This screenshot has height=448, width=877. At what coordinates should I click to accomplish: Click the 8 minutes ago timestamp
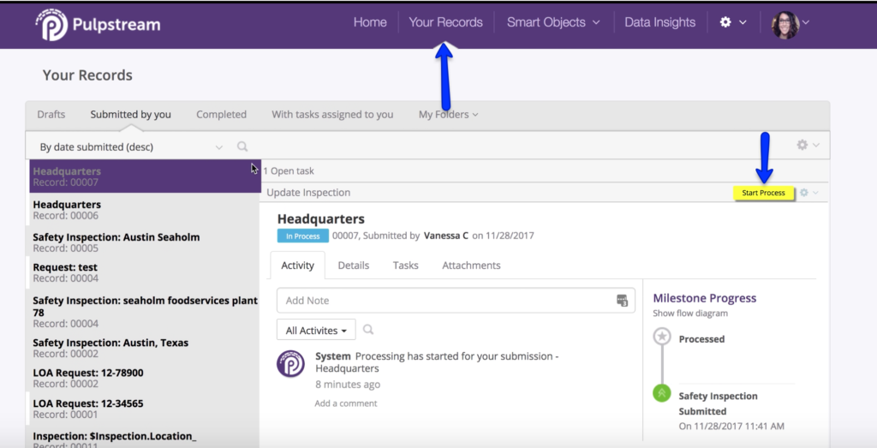[348, 385]
